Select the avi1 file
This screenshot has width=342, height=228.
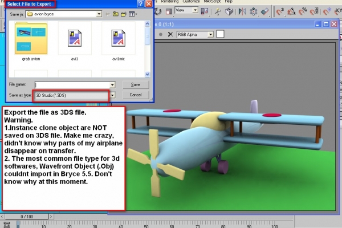point(75,42)
